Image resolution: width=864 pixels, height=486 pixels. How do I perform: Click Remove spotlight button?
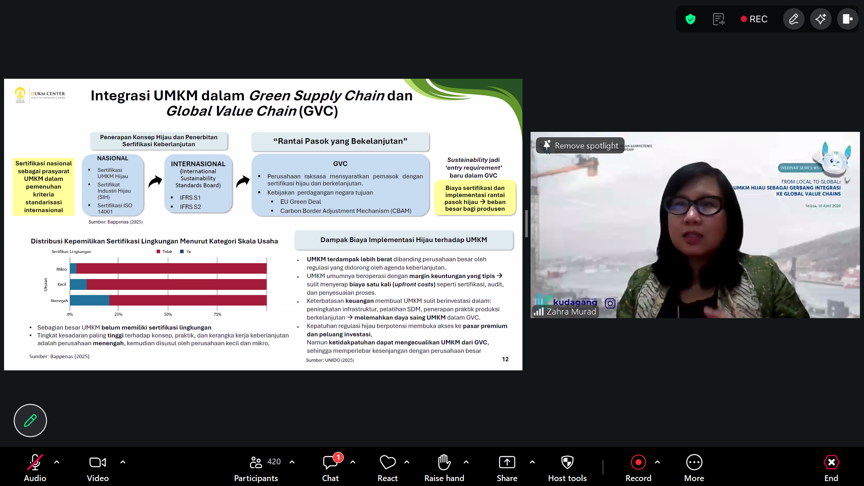click(580, 145)
